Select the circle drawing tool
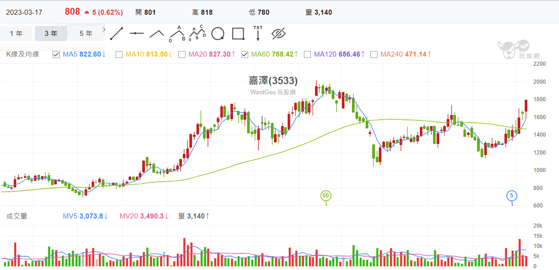 [217, 34]
